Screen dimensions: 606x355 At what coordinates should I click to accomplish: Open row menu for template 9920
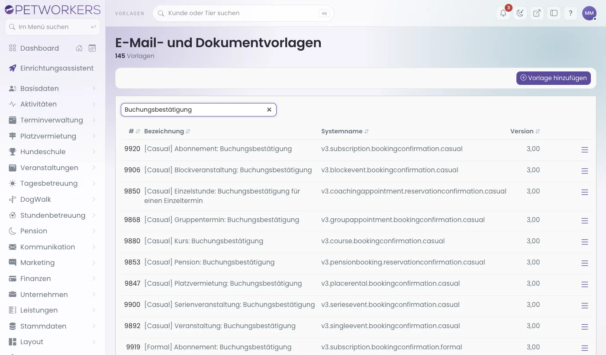pos(585,150)
